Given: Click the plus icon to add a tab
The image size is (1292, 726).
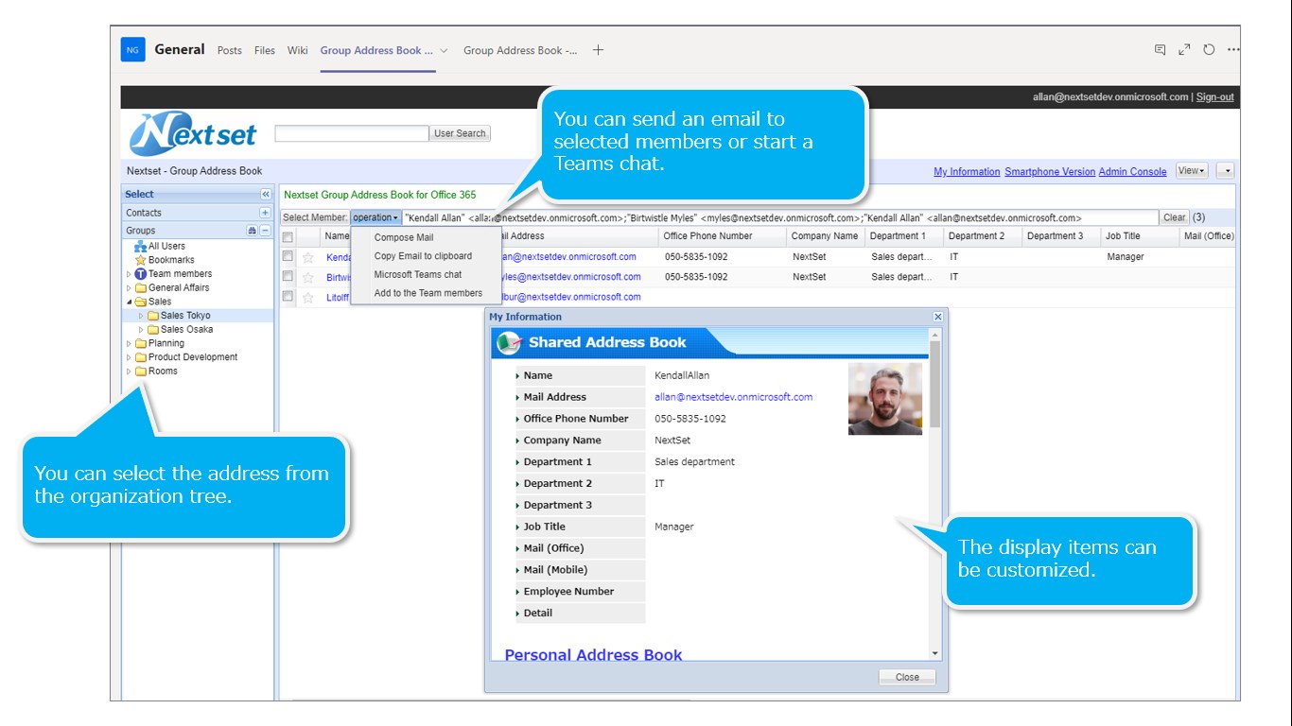Looking at the screenshot, I should pyautogui.click(x=598, y=50).
